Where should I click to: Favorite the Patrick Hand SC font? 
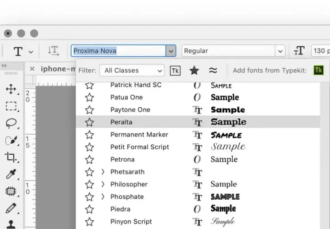coord(89,85)
